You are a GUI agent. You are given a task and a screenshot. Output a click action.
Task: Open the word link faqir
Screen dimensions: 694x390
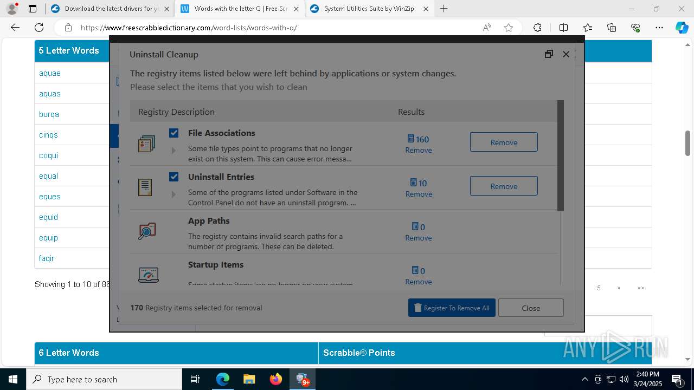[47, 258]
